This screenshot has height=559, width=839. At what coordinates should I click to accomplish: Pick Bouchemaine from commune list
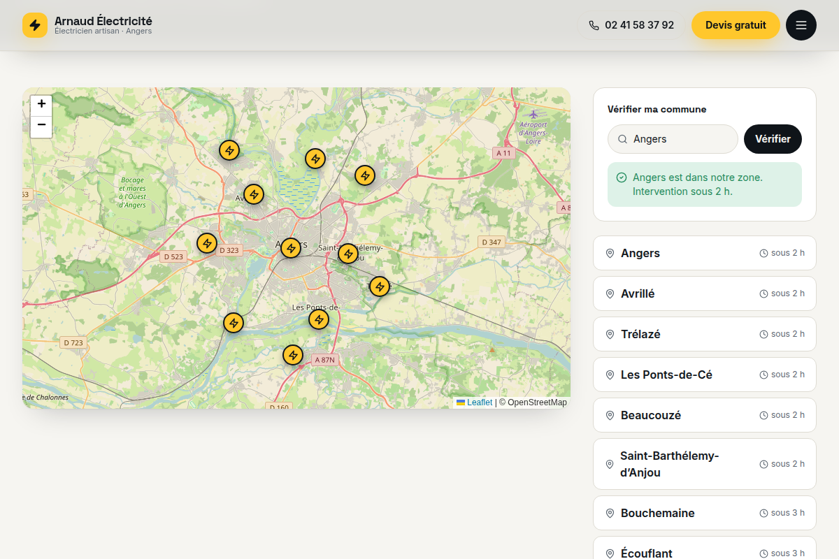tap(705, 513)
